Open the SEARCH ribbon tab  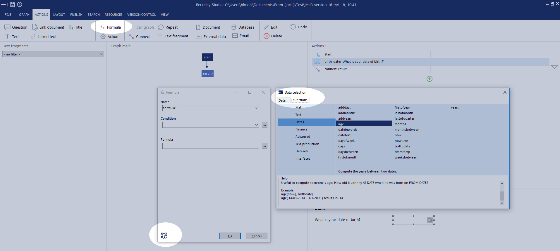click(94, 15)
